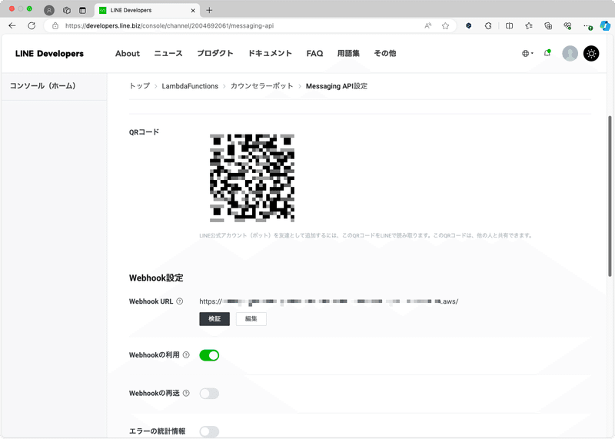Screen dimensions: 615x439
Task: Reload the page with the refresh icon
Action: [x=32, y=26]
